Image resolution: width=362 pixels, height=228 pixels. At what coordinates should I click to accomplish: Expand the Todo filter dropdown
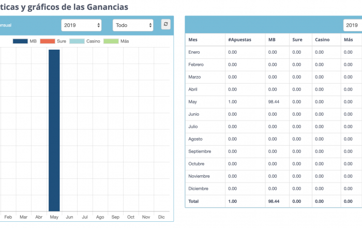133,25
